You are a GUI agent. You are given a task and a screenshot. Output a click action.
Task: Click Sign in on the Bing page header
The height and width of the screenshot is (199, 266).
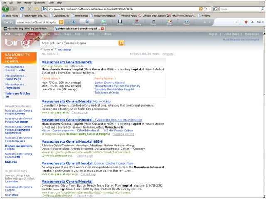213,34
